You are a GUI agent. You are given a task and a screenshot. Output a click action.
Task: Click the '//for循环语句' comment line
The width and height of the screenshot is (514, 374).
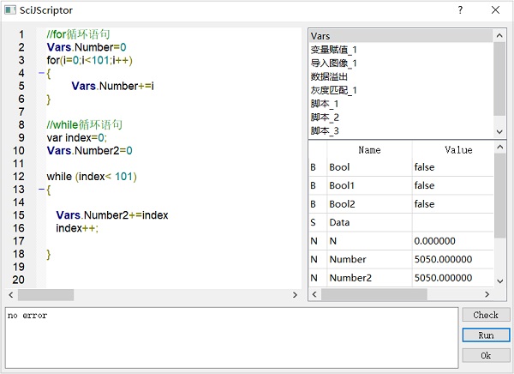pyautogui.click(x=78, y=34)
